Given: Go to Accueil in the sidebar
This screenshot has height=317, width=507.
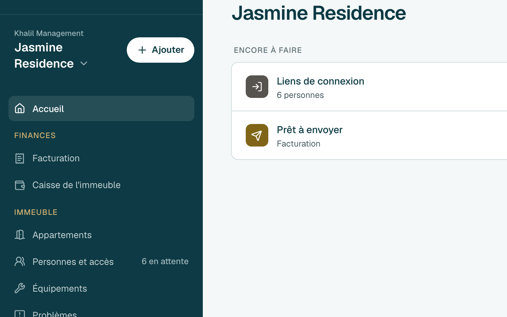Looking at the screenshot, I should tap(101, 108).
